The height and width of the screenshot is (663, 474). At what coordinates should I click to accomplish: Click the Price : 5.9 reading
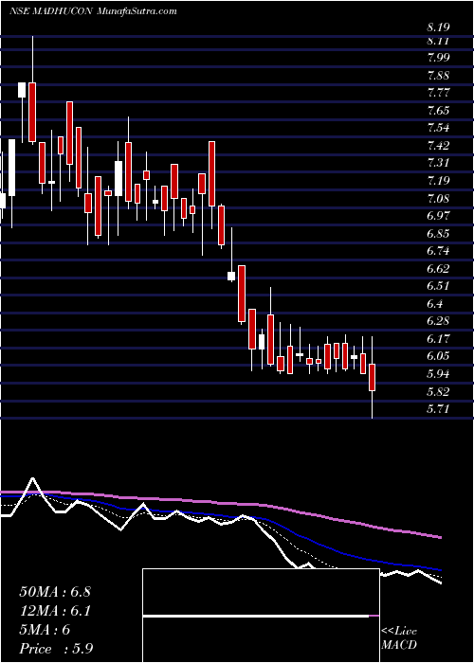[x=56, y=649]
